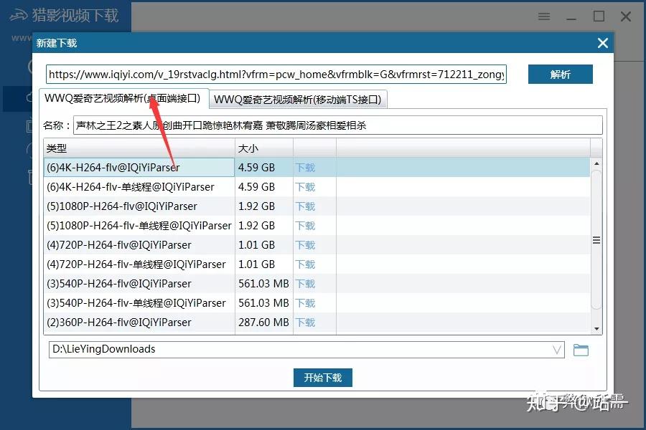Click the 类型 column header
Viewport: 646px width, 430px height.
(139, 148)
